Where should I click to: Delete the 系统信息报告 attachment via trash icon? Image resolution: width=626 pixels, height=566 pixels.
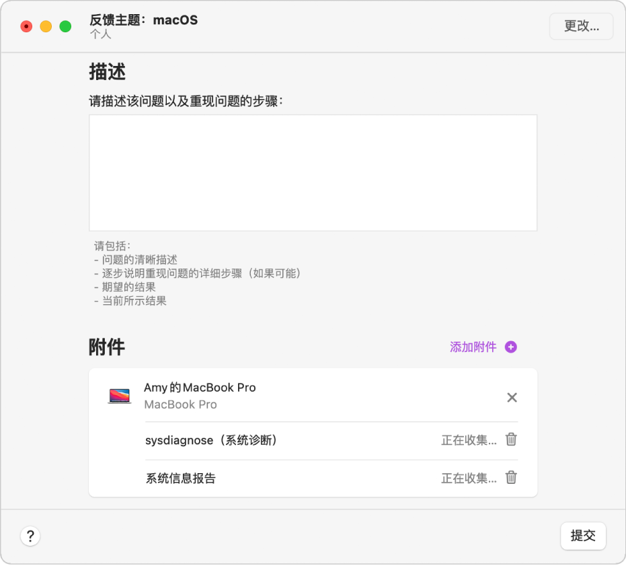click(511, 477)
